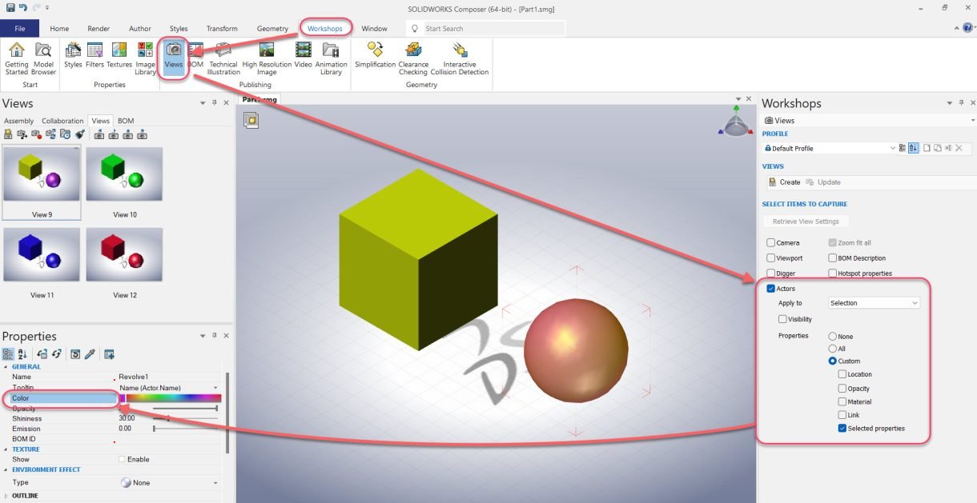977x503 pixels.
Task: Switch to the Render ribbon tab
Action: [99, 28]
